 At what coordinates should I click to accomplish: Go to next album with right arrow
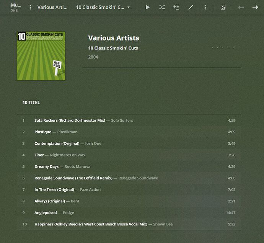(x=255, y=7)
